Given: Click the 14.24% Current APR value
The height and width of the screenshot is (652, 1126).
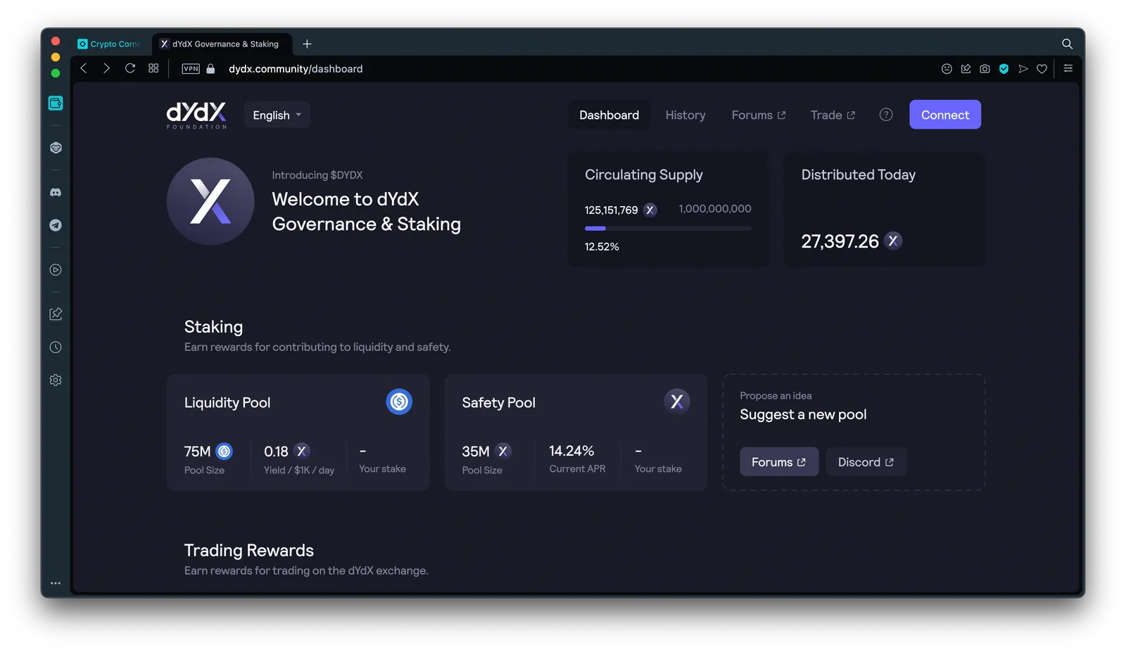Looking at the screenshot, I should tap(571, 451).
